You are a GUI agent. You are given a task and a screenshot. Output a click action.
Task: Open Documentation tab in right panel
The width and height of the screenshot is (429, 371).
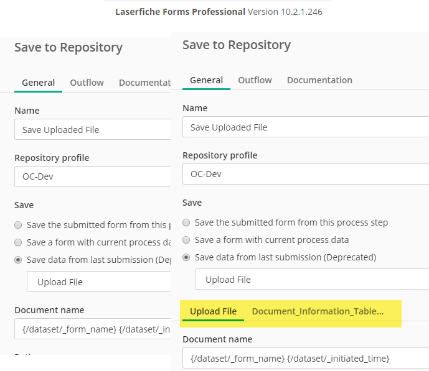coord(319,80)
